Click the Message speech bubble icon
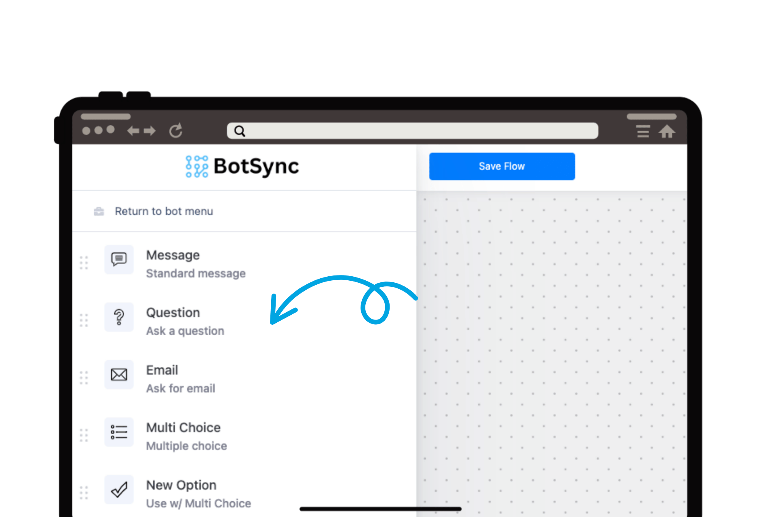The width and height of the screenshot is (776, 517). pyautogui.click(x=119, y=259)
